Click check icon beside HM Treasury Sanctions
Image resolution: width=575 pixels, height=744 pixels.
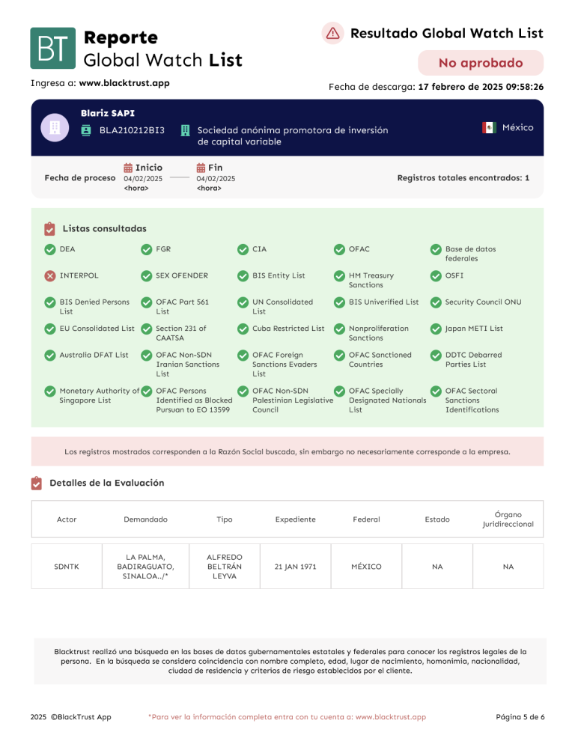tap(339, 276)
